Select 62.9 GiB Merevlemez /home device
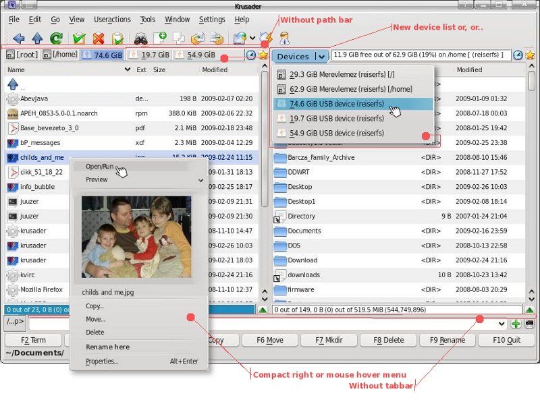540x402 pixels. click(352, 89)
